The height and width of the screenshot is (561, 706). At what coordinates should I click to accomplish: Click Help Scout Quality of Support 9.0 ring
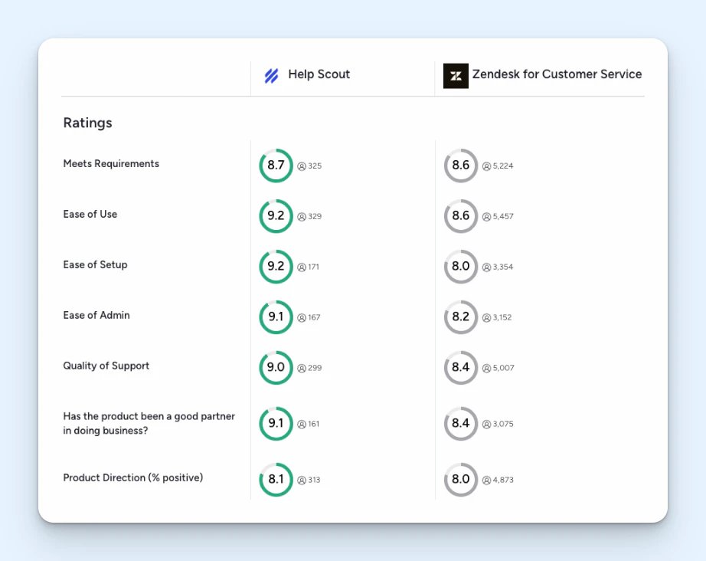click(x=276, y=367)
